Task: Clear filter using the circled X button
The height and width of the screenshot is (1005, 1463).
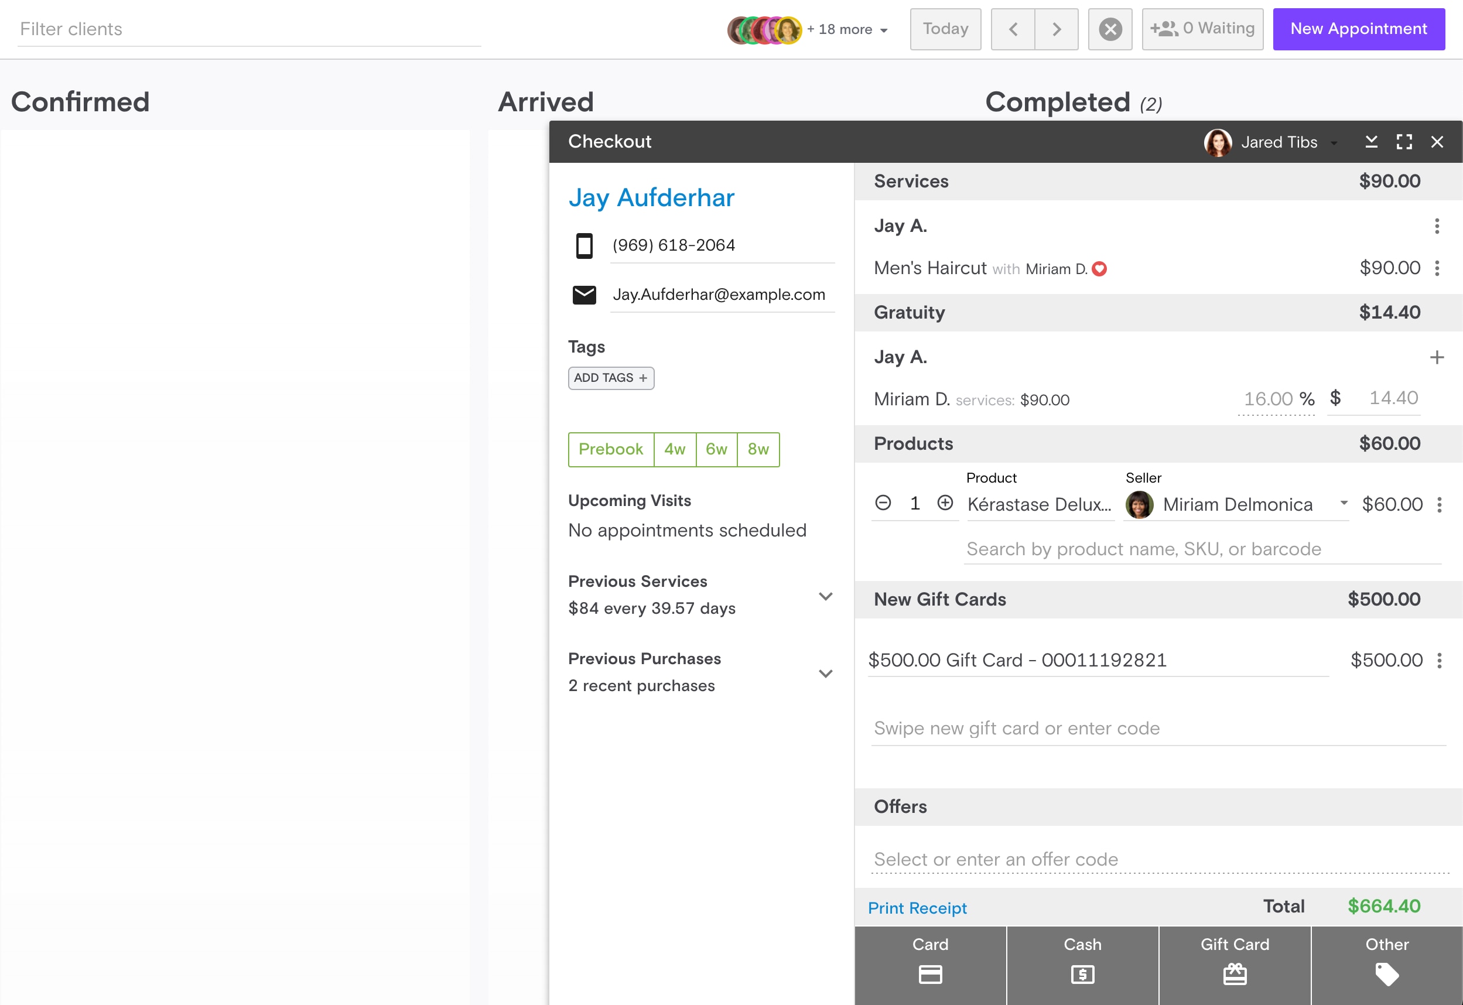Action: point(1110,29)
